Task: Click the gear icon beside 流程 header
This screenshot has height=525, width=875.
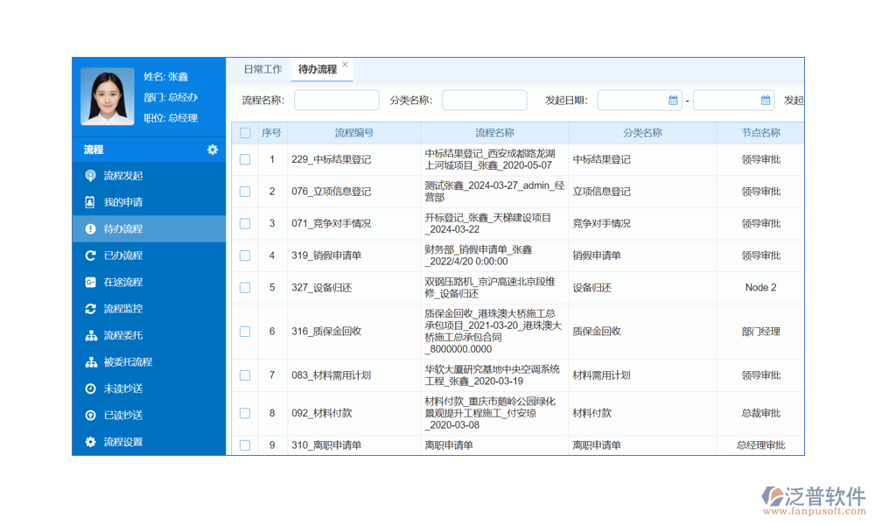Action: (213, 150)
